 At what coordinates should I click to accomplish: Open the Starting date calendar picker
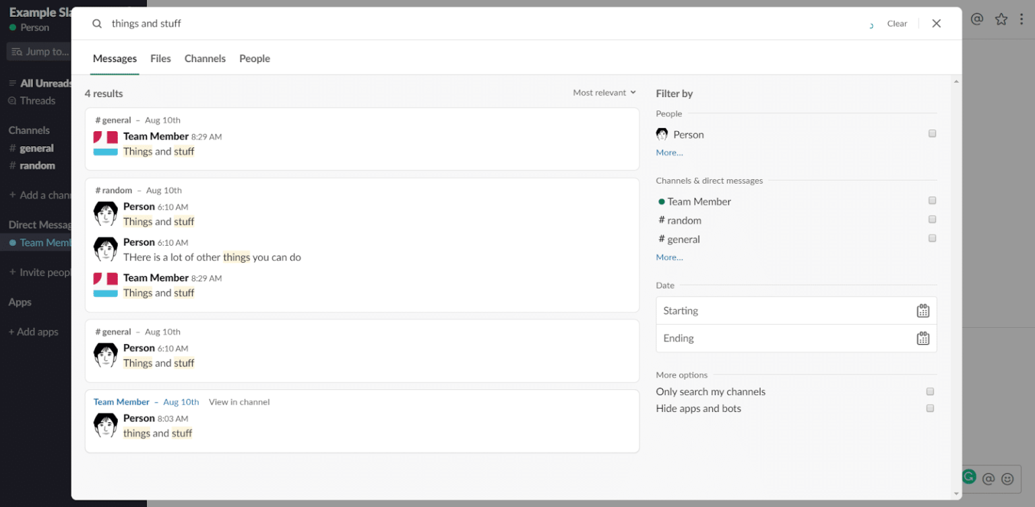pyautogui.click(x=922, y=310)
